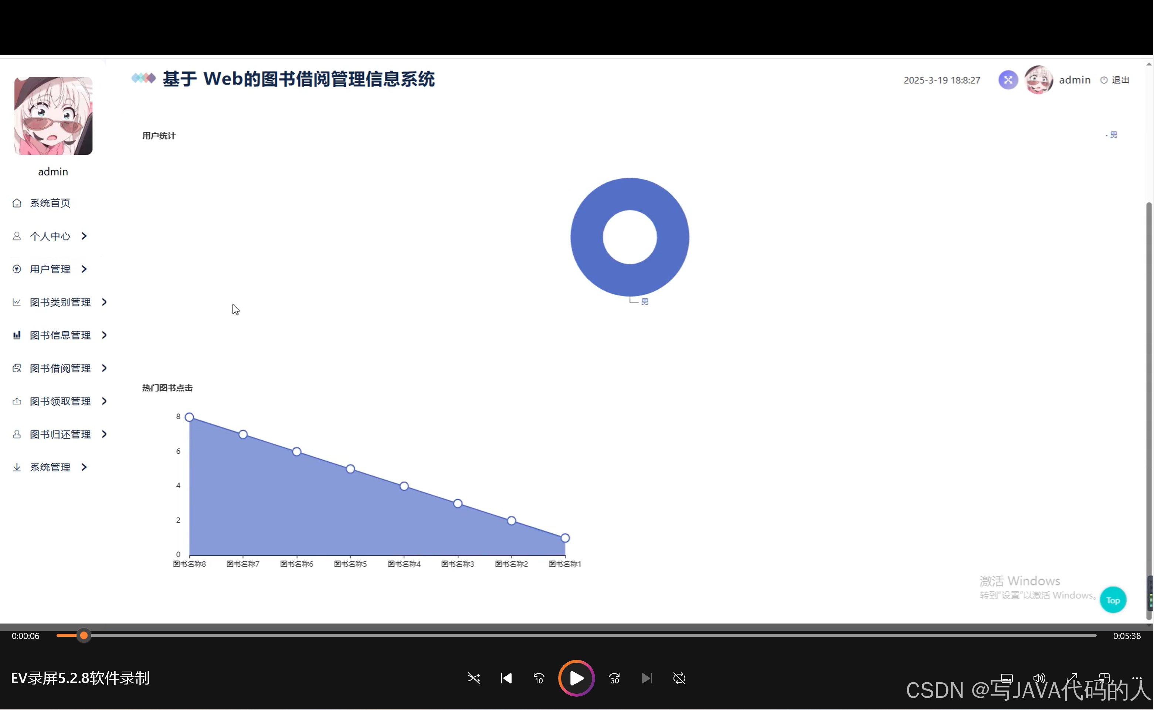Image resolution: width=1154 pixels, height=710 pixels.
Task: Click the purple round icon beside the avatar
Action: tap(1008, 80)
